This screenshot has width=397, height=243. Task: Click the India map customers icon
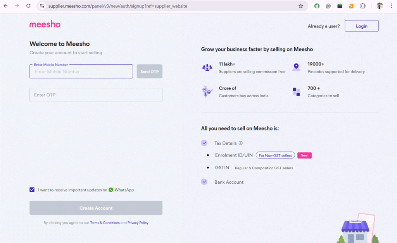coord(207,92)
